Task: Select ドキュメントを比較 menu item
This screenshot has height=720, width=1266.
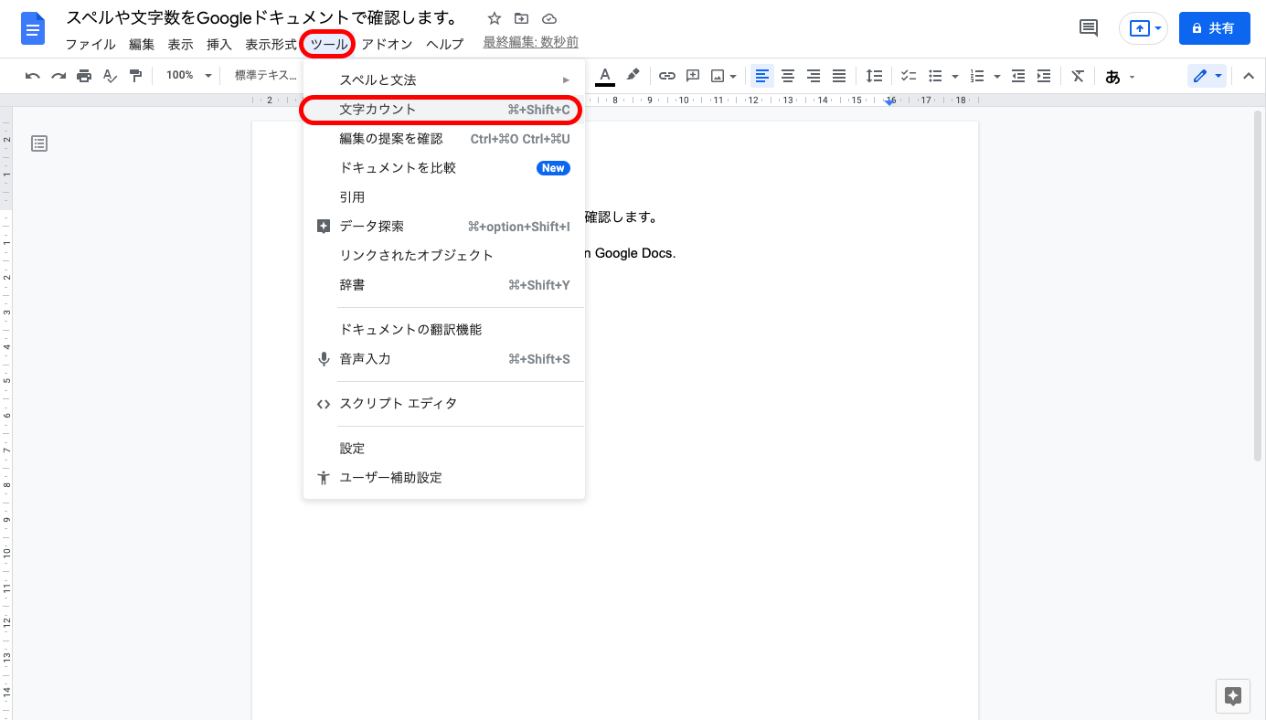Action: [x=444, y=168]
